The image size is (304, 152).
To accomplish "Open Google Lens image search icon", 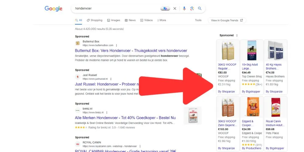I will (x=192, y=9).
